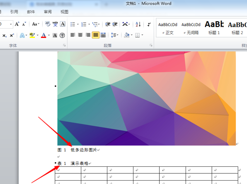Click the Increase Indent icon
247x184 pixels.
[115, 24]
